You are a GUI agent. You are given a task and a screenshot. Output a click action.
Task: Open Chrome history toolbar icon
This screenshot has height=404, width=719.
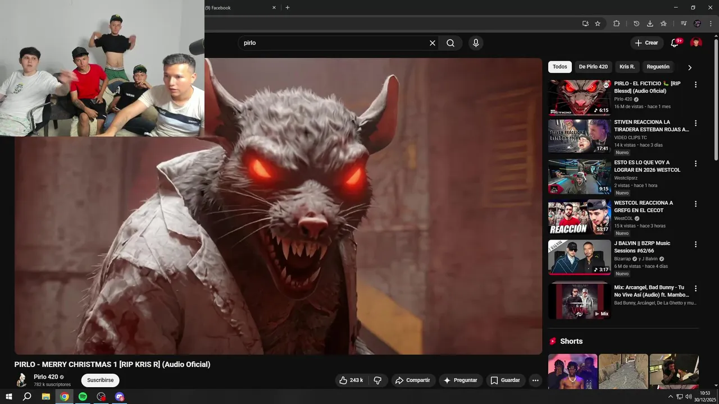tap(636, 24)
